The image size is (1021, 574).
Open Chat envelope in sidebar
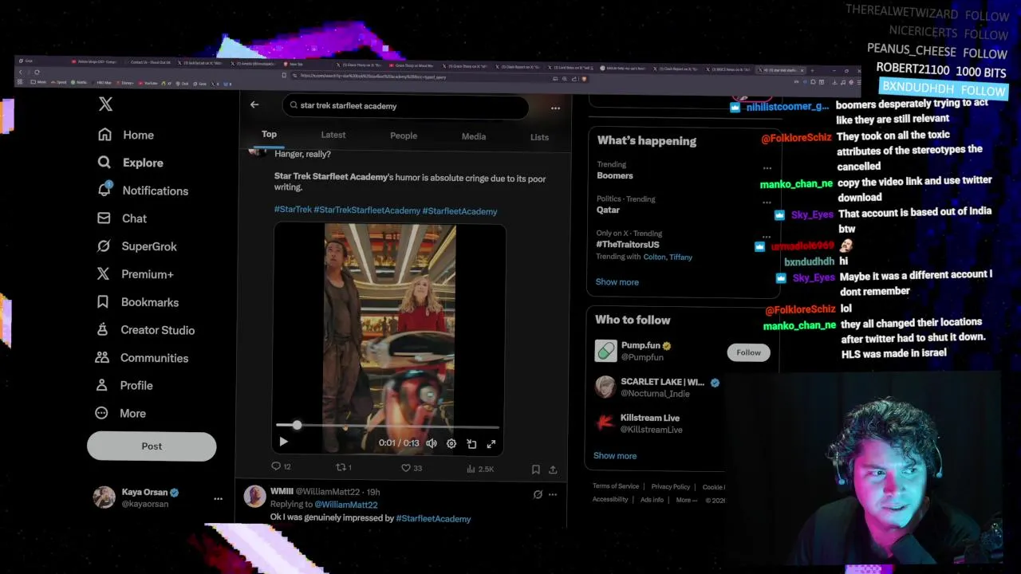point(122,218)
